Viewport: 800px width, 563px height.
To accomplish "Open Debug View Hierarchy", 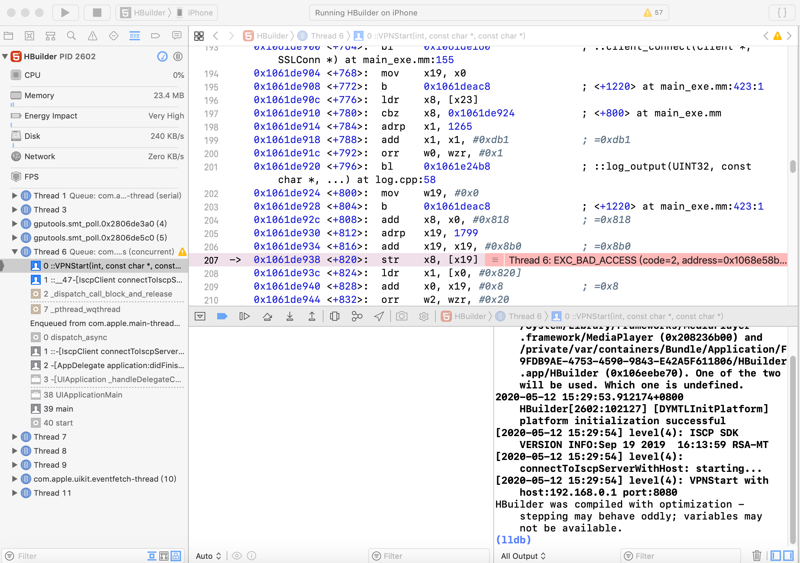I will point(335,316).
